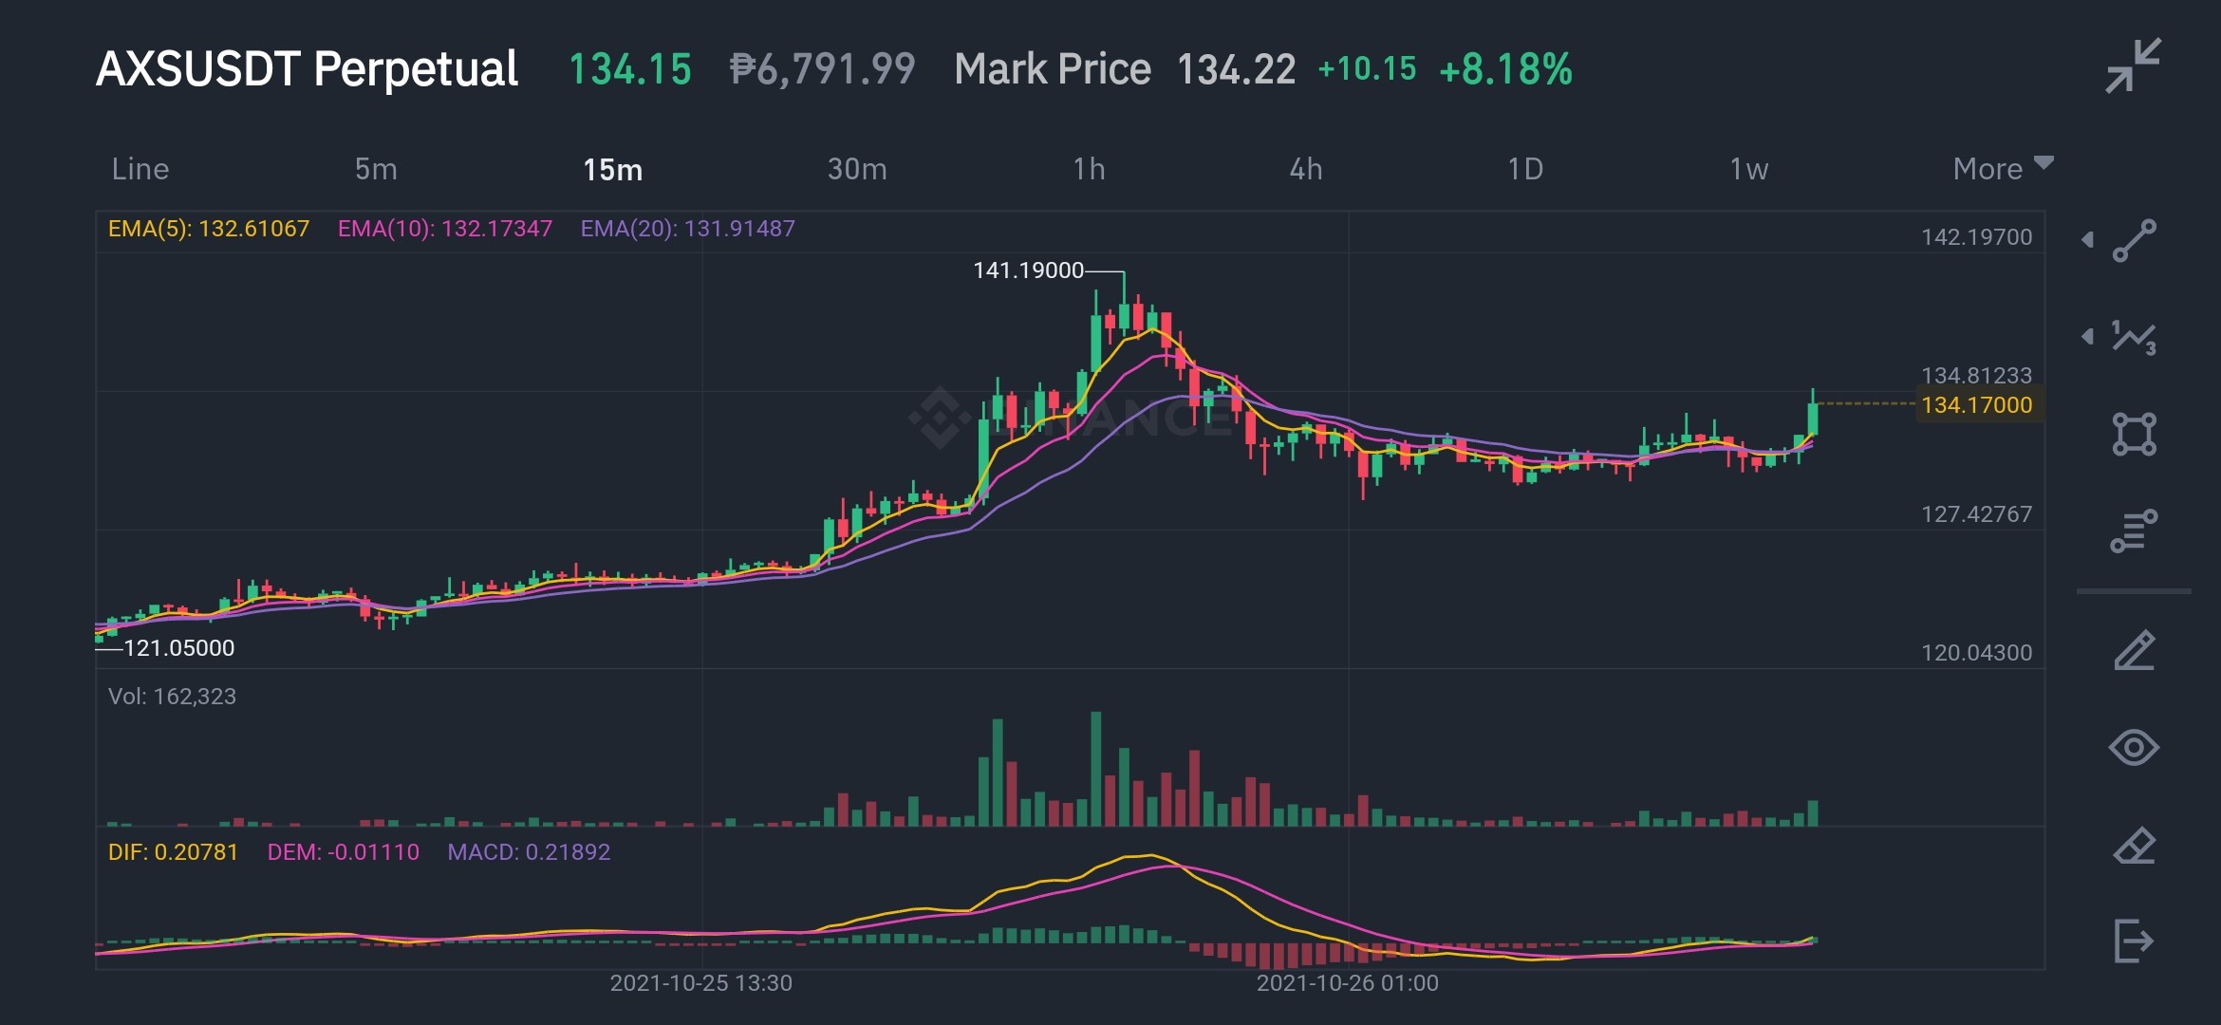Screen dimensions: 2221x1025
Task: Expand line tool options with the small arrow
Action: coord(2087,239)
